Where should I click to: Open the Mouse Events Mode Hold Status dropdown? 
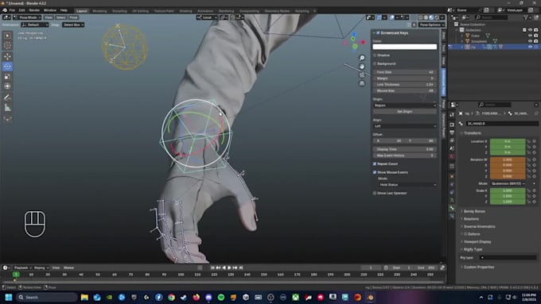(x=407, y=185)
